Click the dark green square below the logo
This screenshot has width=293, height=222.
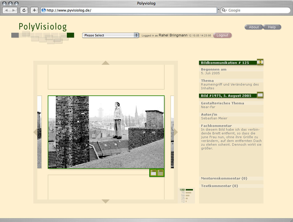pyautogui.click(x=70, y=35)
